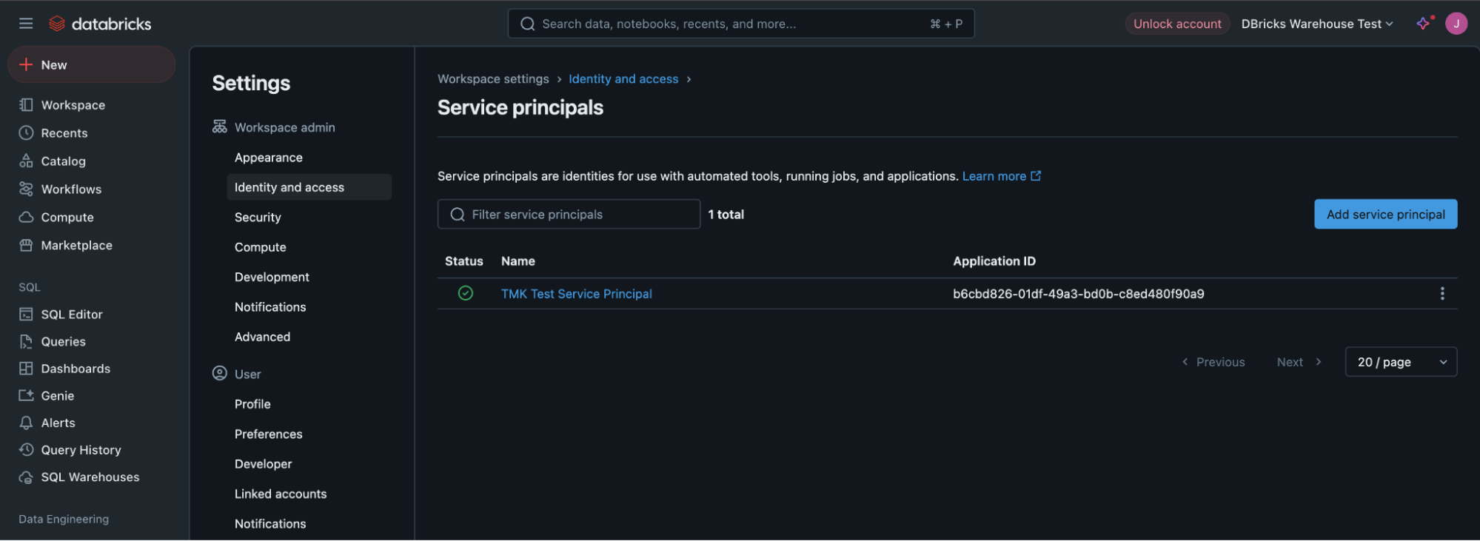Image resolution: width=1480 pixels, height=541 pixels.
Task: Click the New button
Action: 91,65
